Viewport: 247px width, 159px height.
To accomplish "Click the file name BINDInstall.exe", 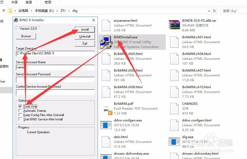I will pyautogui.click(x=126, y=37).
